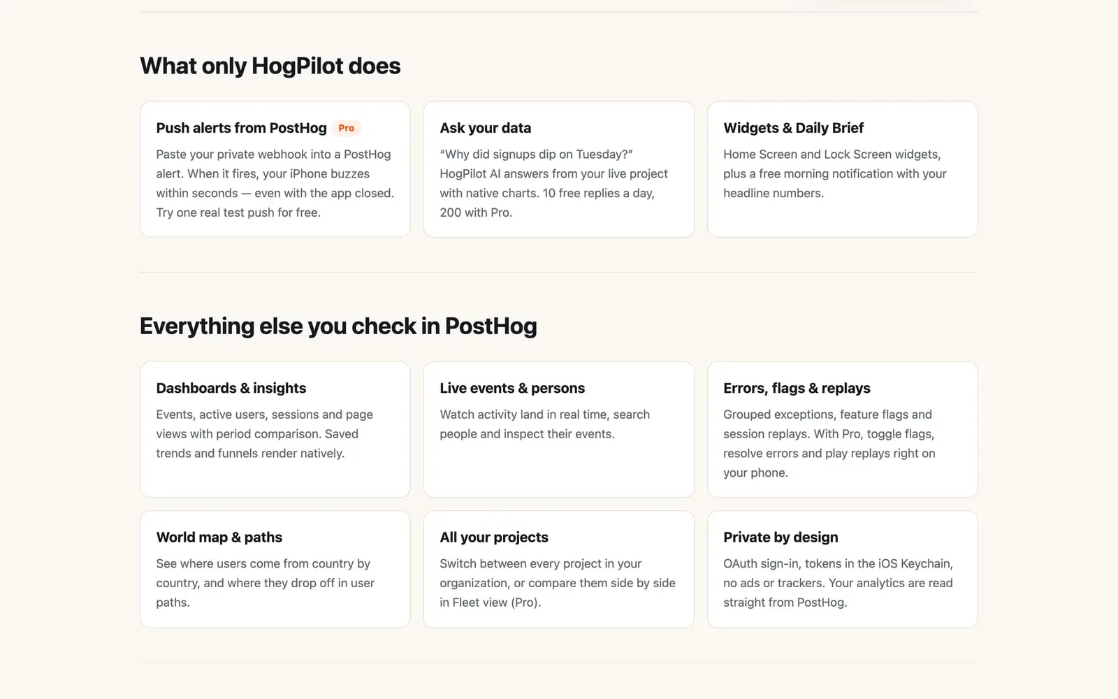Click the Fleet view (Pro) description text

click(558, 583)
